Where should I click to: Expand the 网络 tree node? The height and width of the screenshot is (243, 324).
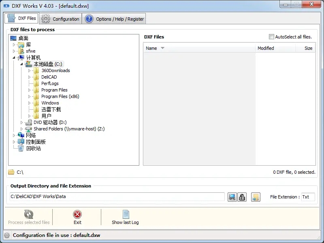click(14, 135)
